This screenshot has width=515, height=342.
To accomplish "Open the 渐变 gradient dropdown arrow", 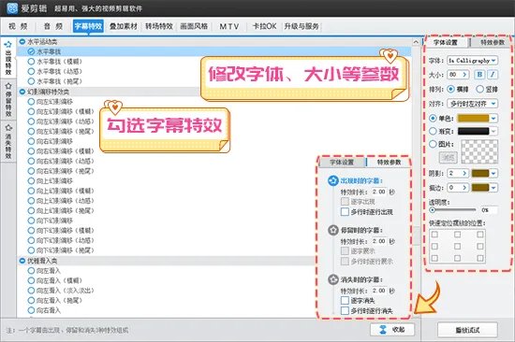I will point(493,131).
